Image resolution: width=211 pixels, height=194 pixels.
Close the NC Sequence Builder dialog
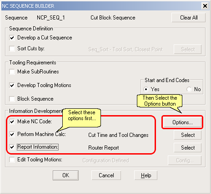205,6
